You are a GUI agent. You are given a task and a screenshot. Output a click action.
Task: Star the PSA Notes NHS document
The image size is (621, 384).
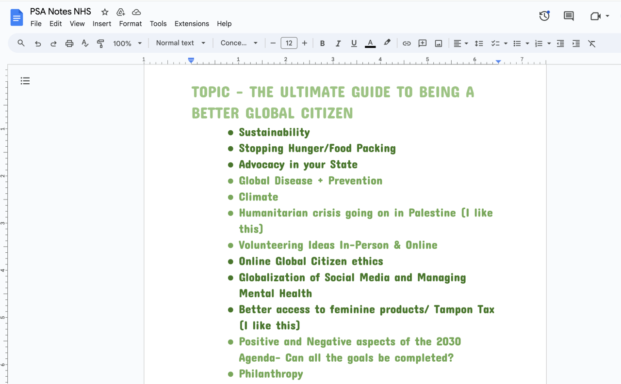[105, 12]
